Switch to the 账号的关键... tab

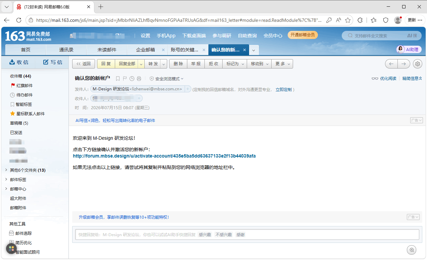pyautogui.click(x=184, y=50)
